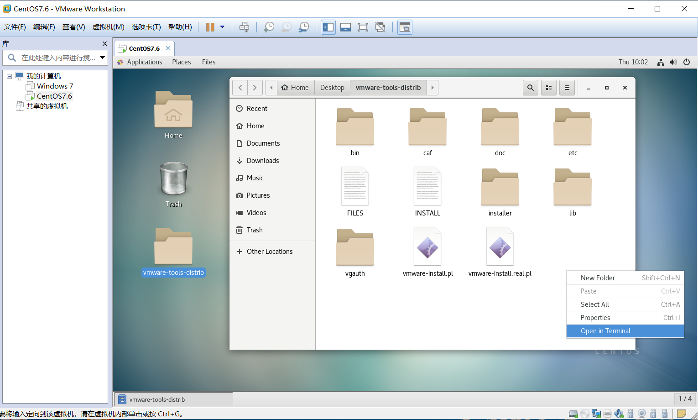698x420 pixels.
Task: Open the 虚拟机(M) menu
Action: pos(109,27)
